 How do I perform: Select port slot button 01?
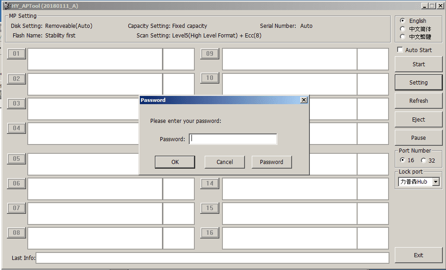coord(16,54)
